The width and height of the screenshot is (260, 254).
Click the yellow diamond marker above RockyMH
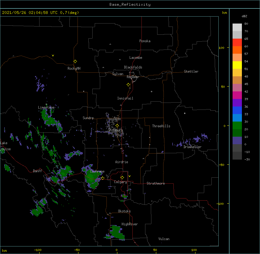pos(75,62)
